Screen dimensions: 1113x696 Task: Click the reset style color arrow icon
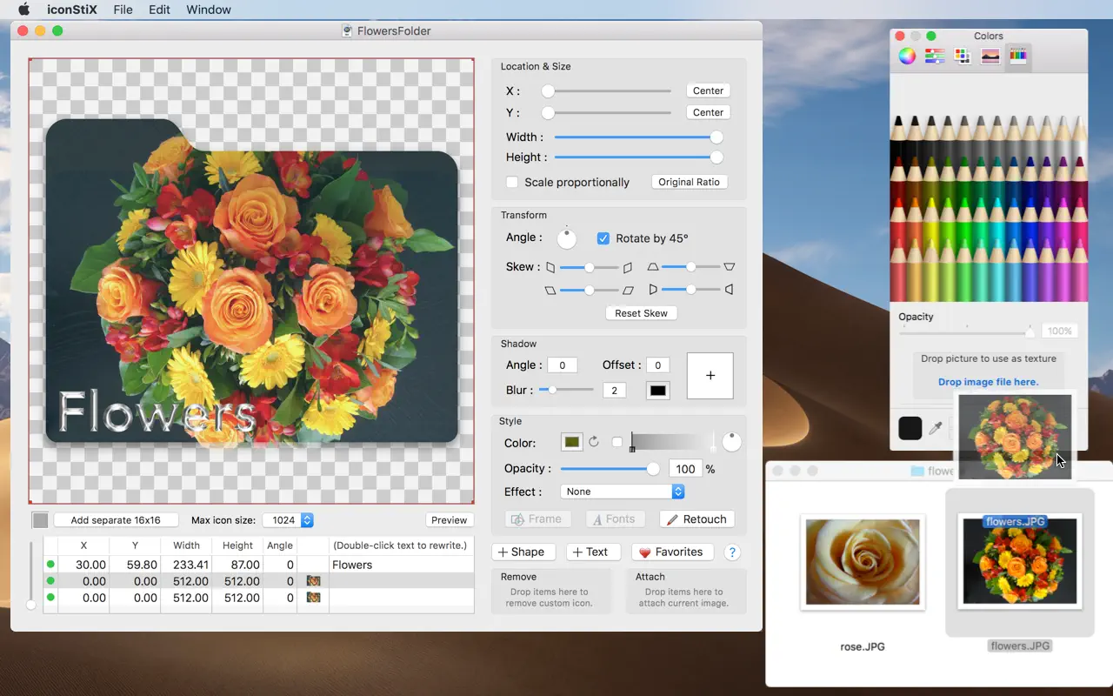tap(594, 442)
